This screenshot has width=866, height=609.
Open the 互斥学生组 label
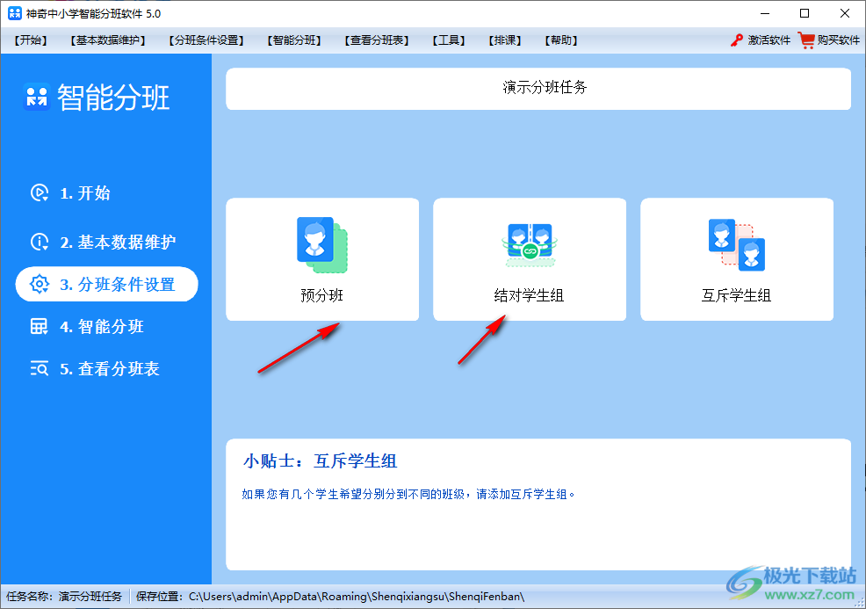coord(737,295)
